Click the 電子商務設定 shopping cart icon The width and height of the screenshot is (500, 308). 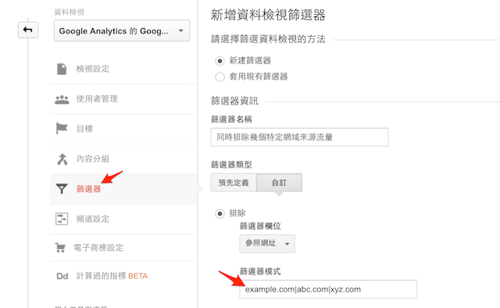click(60, 247)
